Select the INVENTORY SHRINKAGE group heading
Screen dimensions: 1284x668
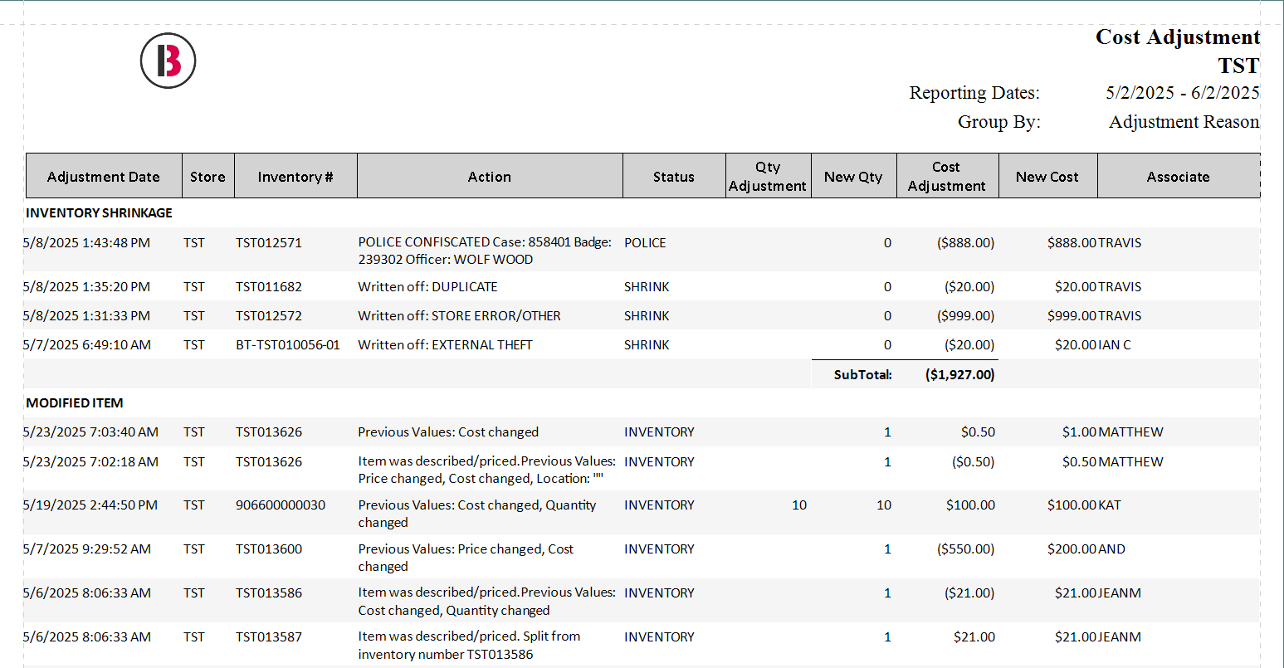[99, 212]
